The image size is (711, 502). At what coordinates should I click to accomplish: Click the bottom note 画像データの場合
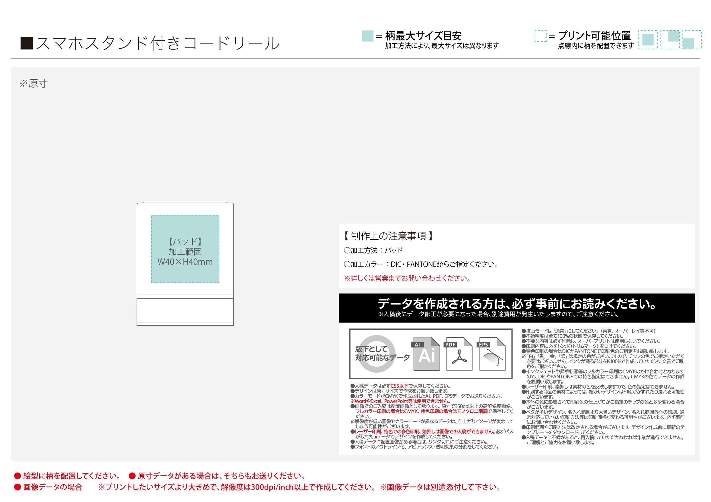[48, 487]
